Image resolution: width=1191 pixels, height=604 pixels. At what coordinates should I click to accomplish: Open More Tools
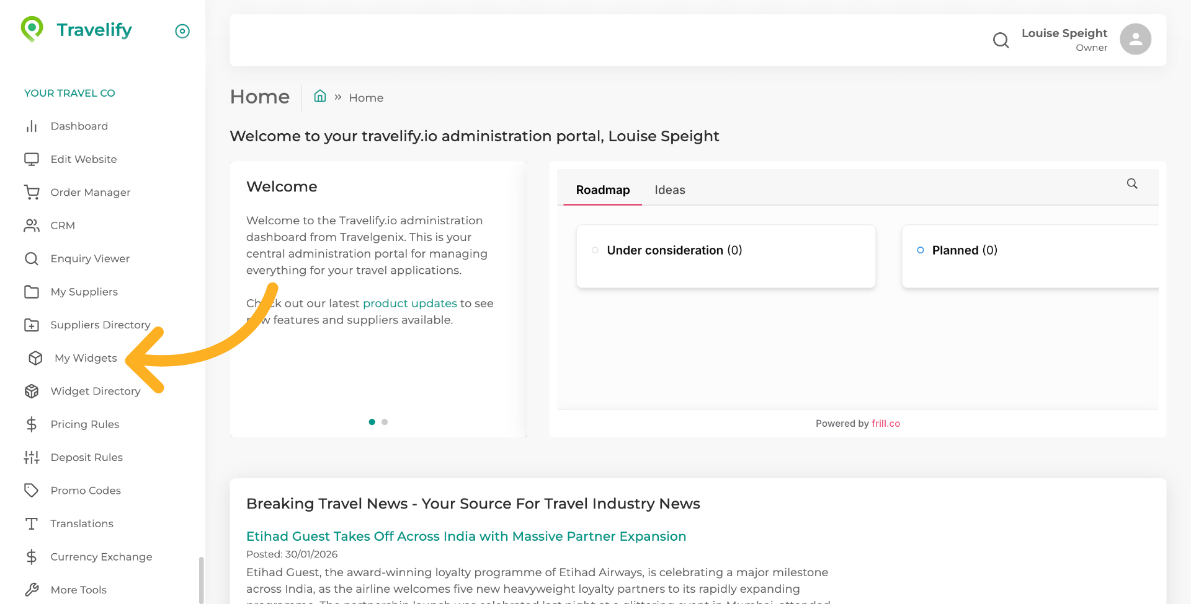79,590
